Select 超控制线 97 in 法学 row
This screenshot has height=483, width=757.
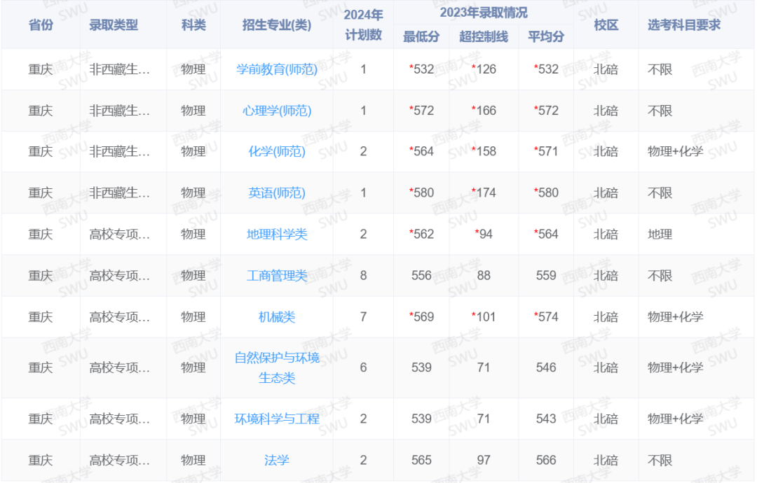[x=483, y=461]
